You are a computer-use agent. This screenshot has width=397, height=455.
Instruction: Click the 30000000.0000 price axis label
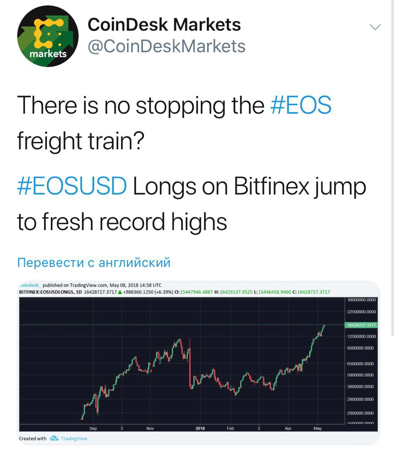coord(361,300)
